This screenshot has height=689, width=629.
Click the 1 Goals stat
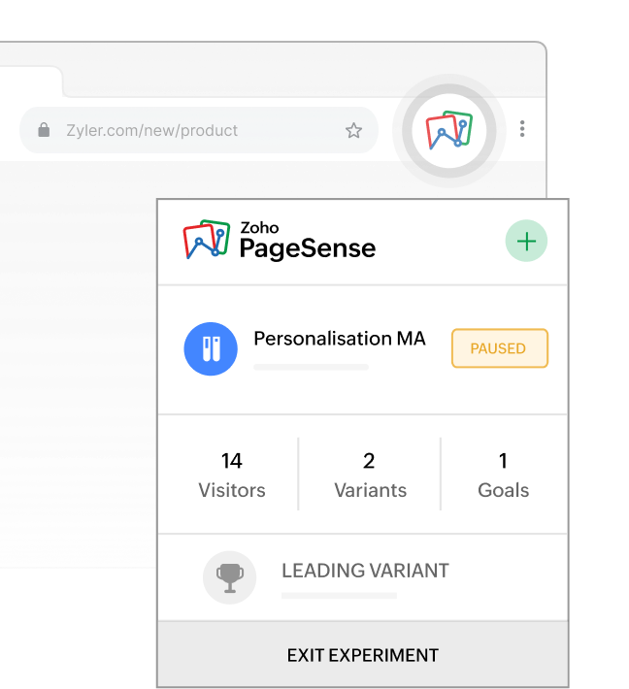503,475
